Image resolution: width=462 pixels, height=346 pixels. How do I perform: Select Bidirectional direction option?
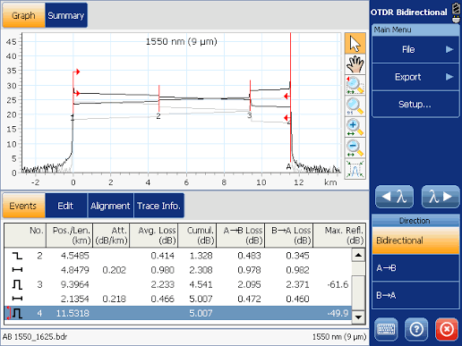pyautogui.click(x=415, y=241)
